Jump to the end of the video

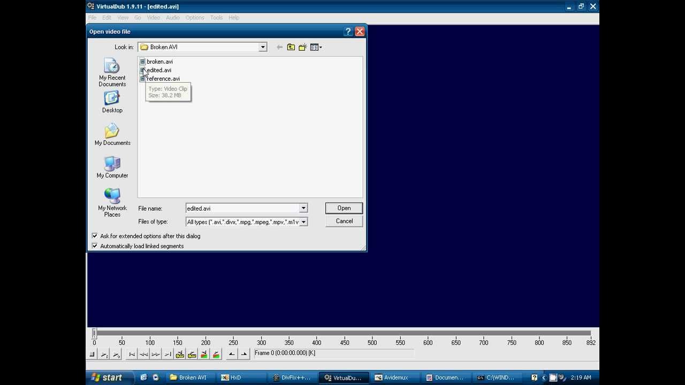pyautogui.click(x=168, y=354)
